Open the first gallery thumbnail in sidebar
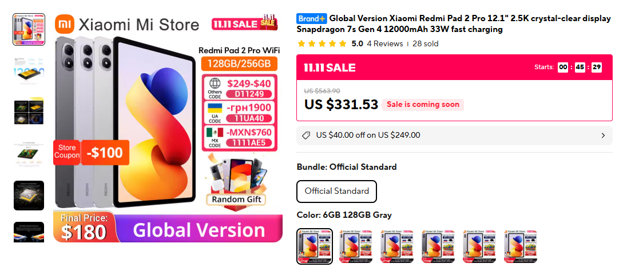 (x=29, y=29)
